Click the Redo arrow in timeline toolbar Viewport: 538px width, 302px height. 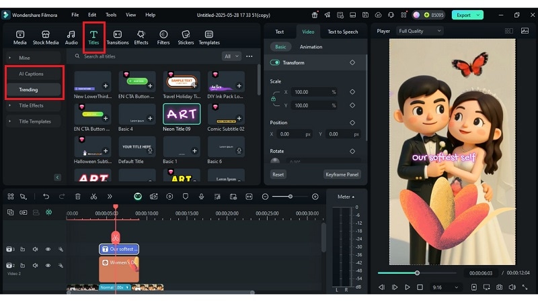point(62,197)
